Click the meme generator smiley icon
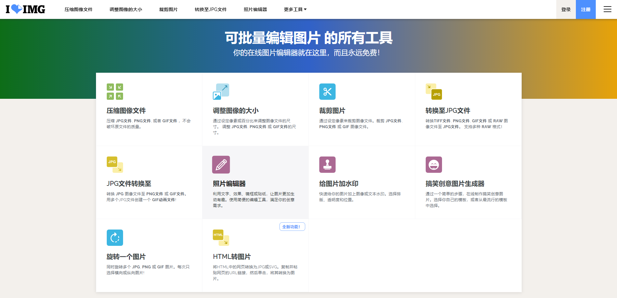The width and height of the screenshot is (617, 298). point(434,165)
